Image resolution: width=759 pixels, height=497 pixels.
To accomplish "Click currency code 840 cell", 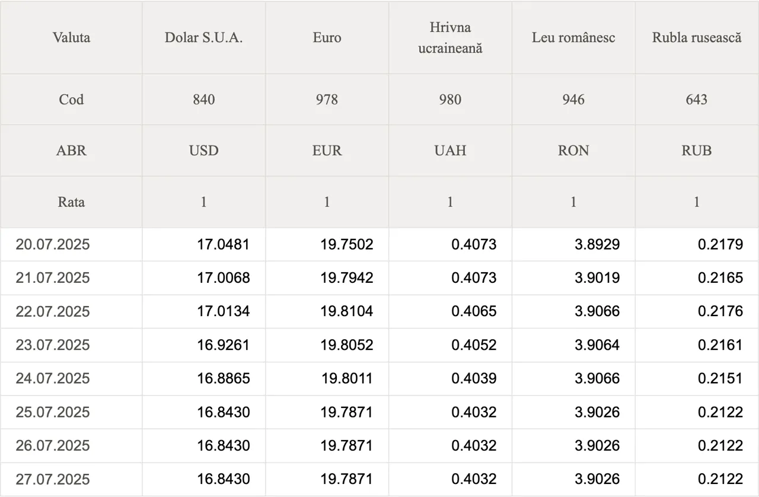I will (x=204, y=100).
